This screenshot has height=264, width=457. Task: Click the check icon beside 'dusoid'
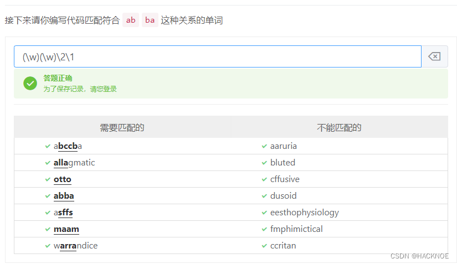coord(264,196)
